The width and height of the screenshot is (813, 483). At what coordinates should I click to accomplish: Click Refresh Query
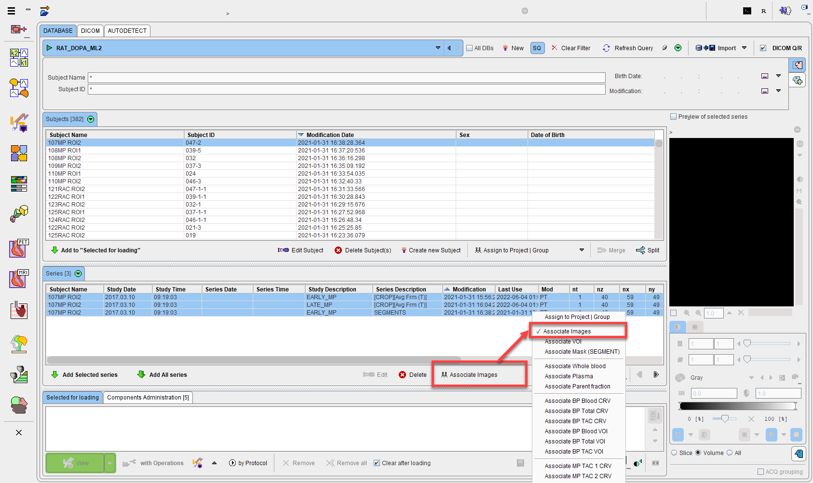click(628, 48)
